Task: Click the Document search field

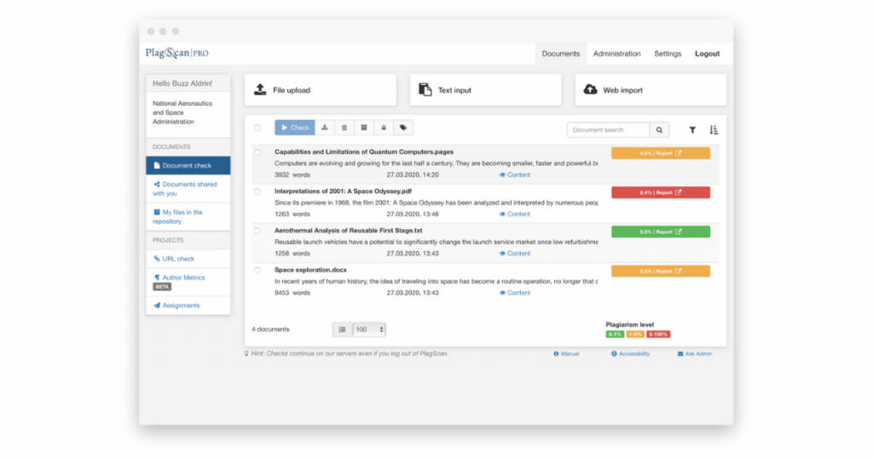Action: click(608, 130)
